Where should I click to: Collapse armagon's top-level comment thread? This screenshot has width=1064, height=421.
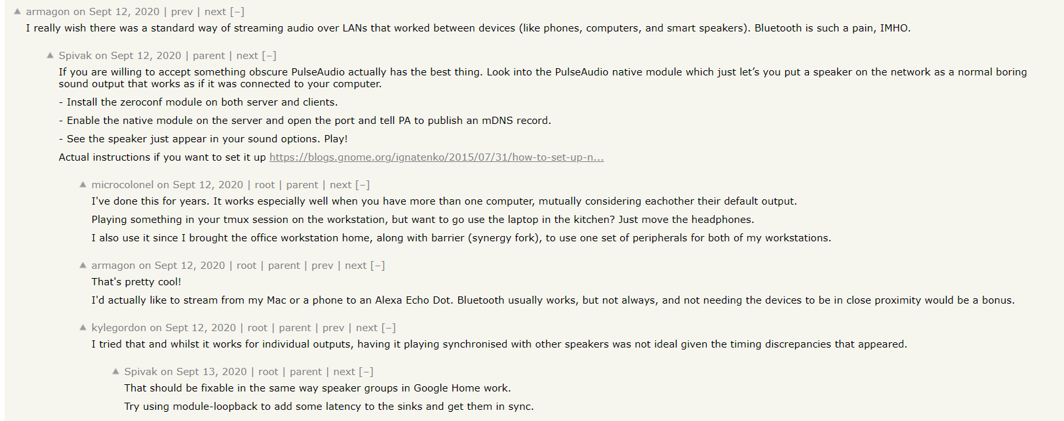[x=237, y=12]
